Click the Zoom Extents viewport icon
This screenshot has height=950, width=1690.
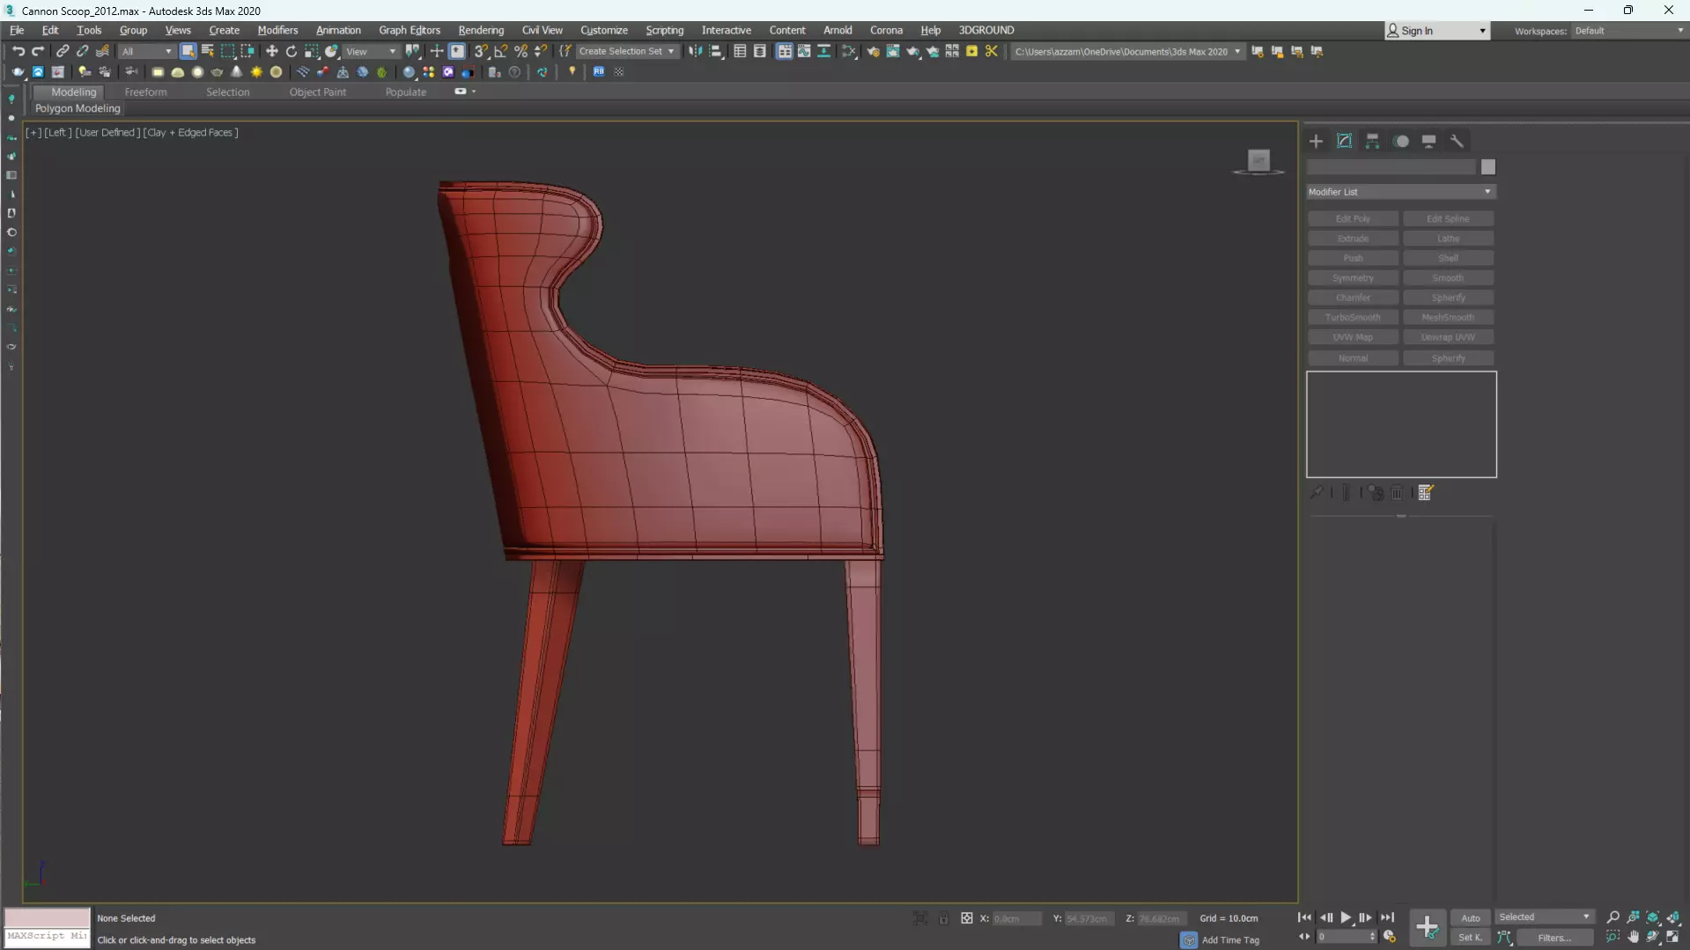(x=1653, y=917)
